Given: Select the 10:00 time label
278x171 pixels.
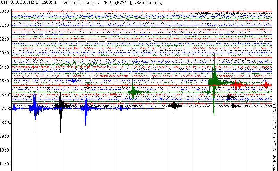Looking at the screenshot, I should pyautogui.click(x=6, y=150).
